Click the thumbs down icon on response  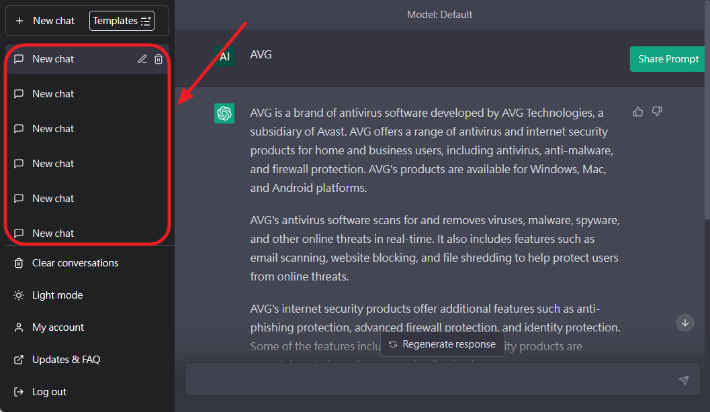[657, 111]
